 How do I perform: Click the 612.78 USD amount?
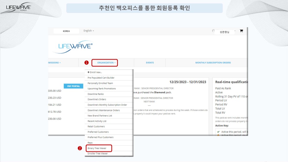point(54,112)
